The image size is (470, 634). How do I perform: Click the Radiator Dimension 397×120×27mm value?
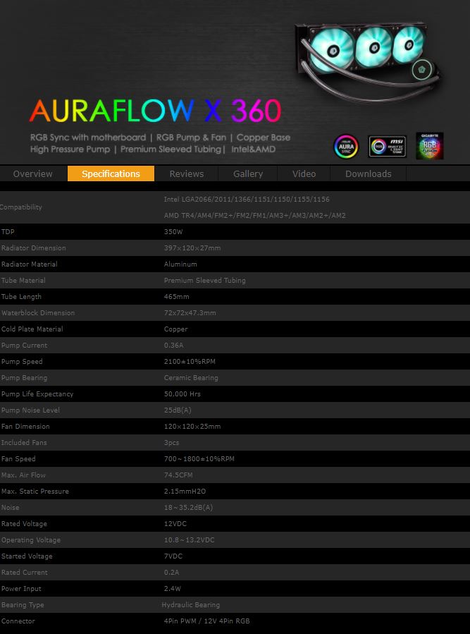click(192, 248)
